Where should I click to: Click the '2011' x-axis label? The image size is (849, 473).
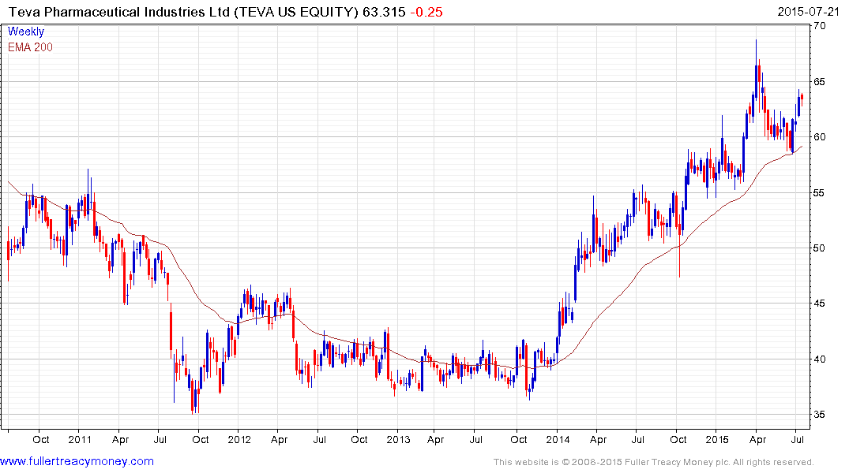(x=80, y=439)
